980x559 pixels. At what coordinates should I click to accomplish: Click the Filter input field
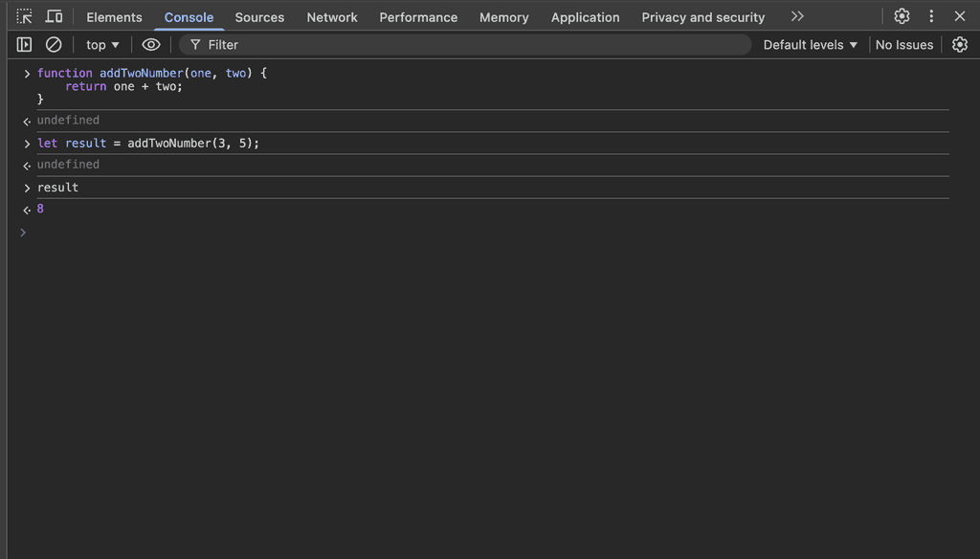click(469, 45)
